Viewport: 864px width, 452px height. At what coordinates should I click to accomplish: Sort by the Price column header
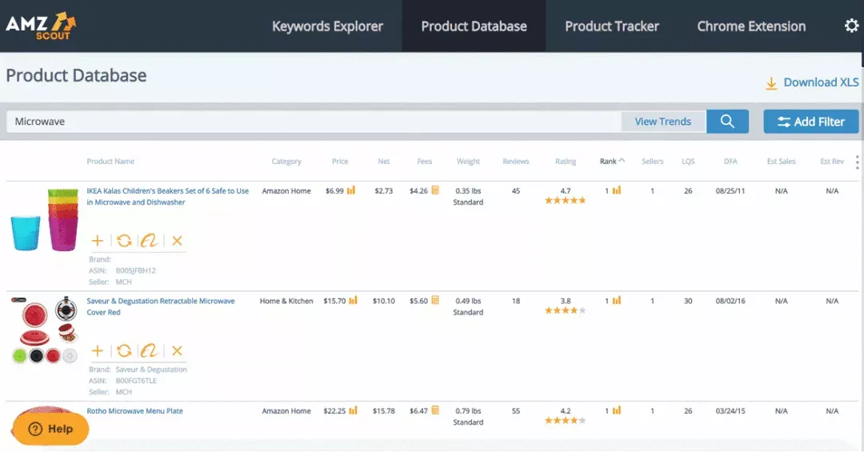(x=340, y=161)
